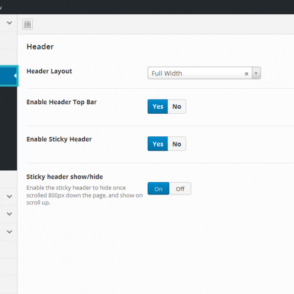Clear the Full Width selection with the x

tap(246, 73)
